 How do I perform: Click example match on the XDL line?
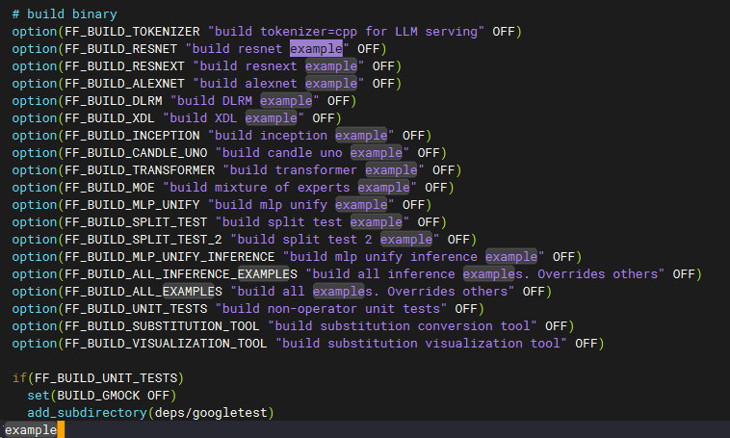[271, 117]
